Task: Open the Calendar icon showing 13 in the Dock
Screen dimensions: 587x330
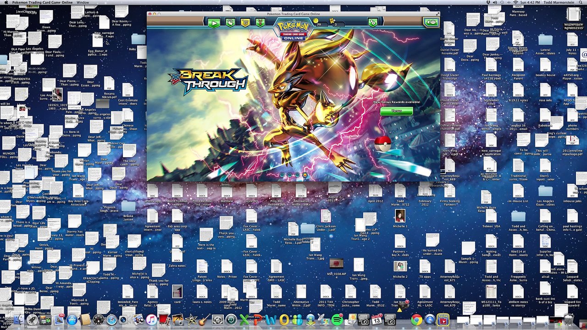Action: [377, 319]
